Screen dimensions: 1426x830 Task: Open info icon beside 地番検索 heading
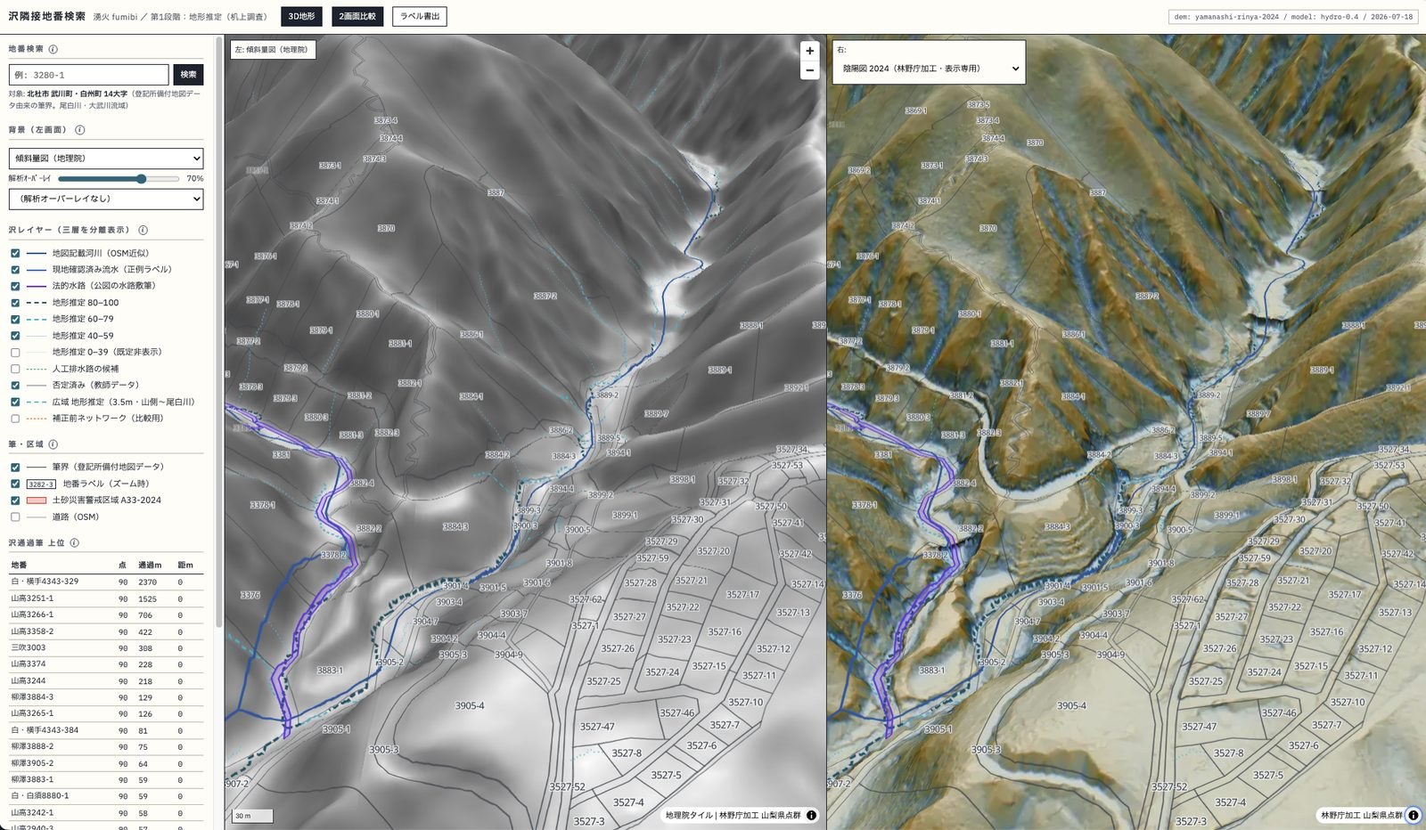pos(53,49)
